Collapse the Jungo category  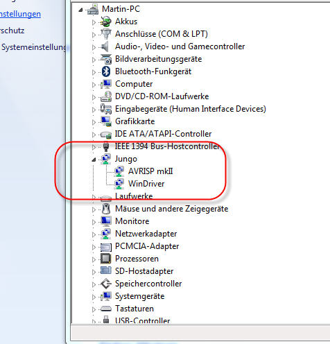pyautogui.click(x=94, y=160)
